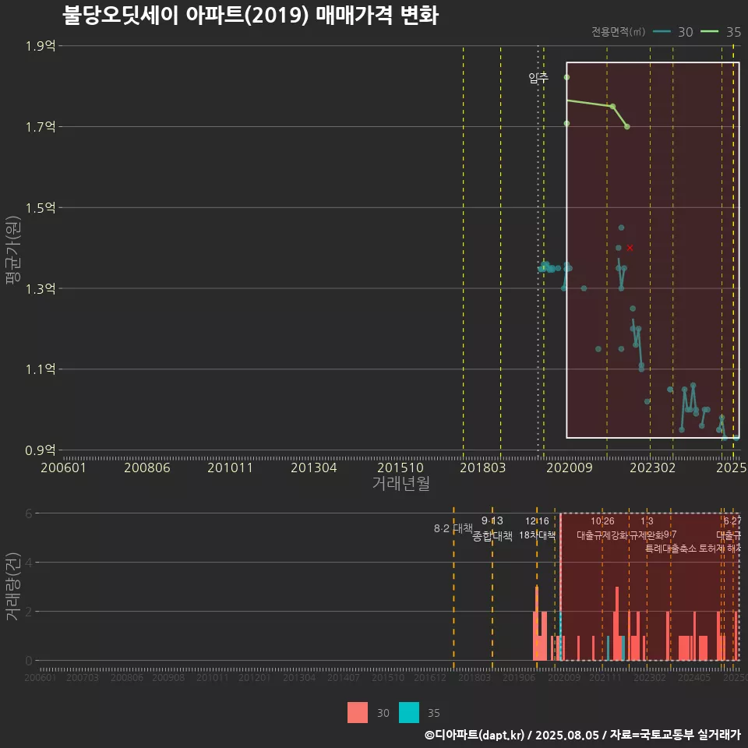
Task: Click '200806' on the price chart x-axis
Action: coord(147,467)
